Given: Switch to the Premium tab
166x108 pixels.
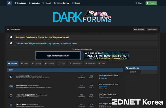Looking at the screenshot, I should 90,63.
